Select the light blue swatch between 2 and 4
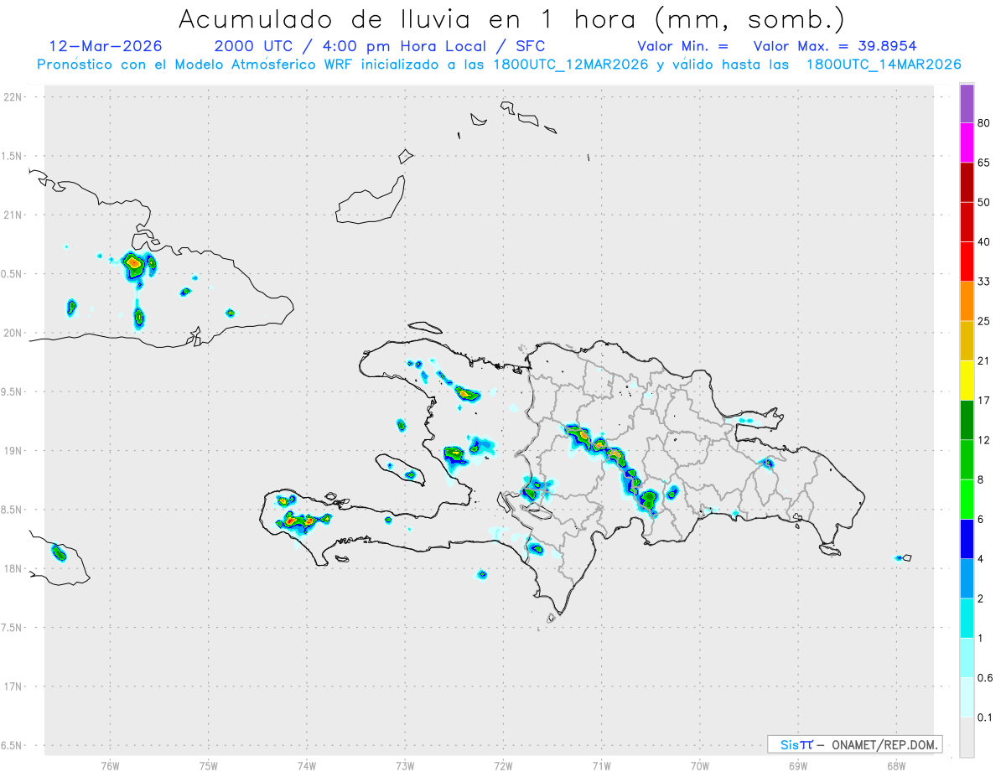 tap(967, 578)
